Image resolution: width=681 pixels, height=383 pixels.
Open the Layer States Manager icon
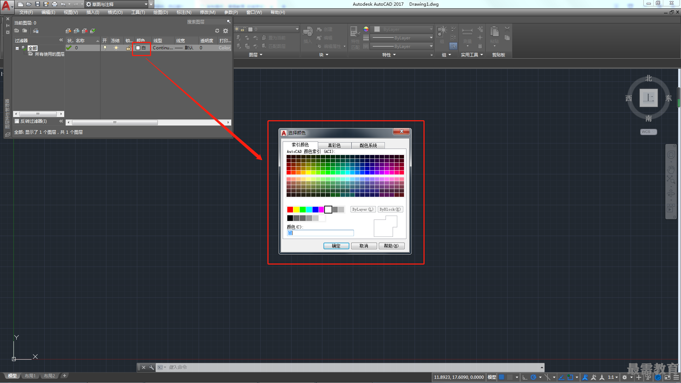click(x=36, y=31)
